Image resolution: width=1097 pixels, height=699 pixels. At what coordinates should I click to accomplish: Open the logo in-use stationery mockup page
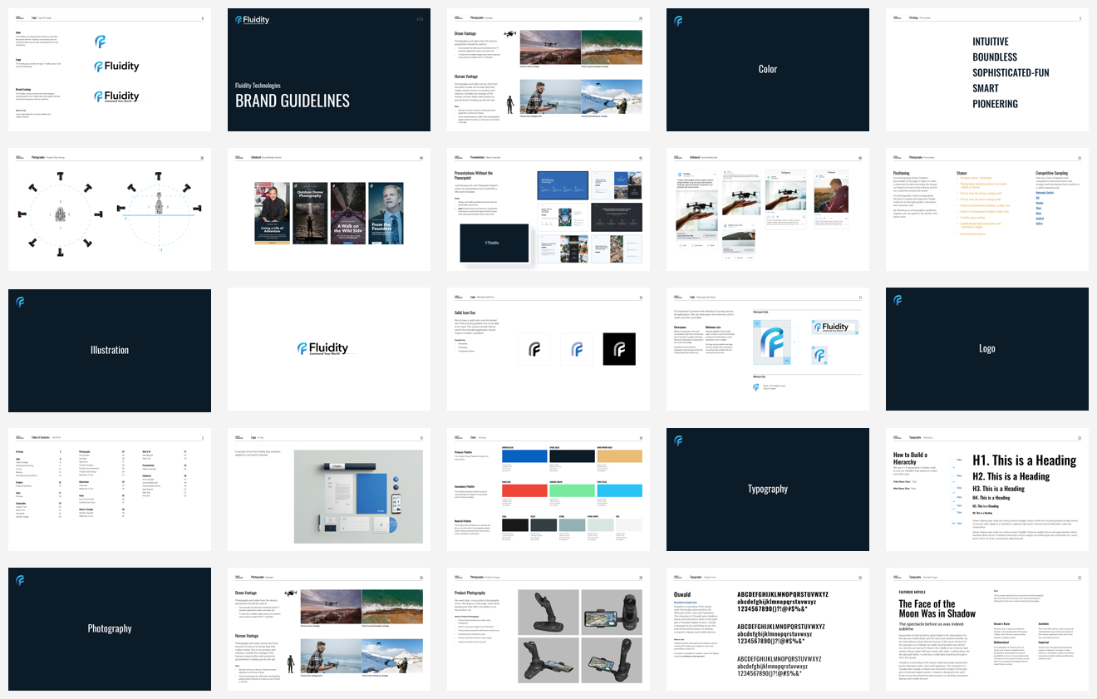coord(329,490)
